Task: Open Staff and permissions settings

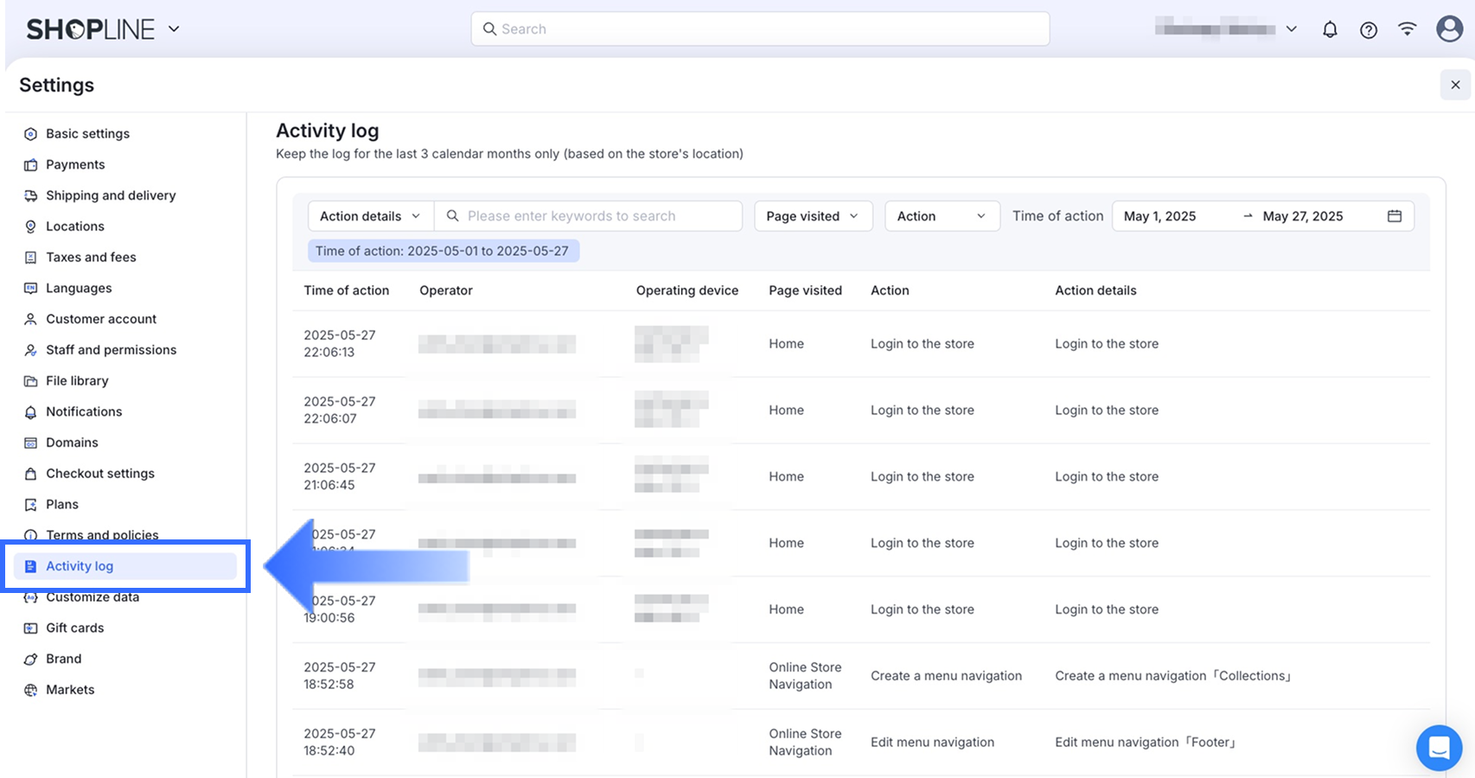Action: coord(111,350)
